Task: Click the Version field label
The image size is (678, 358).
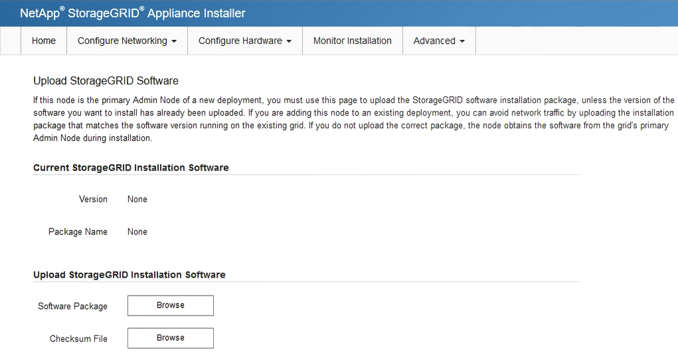Action: point(93,199)
